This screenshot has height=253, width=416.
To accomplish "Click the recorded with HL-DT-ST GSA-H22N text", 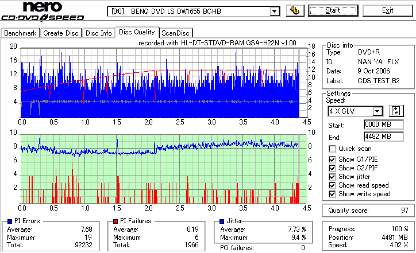I will 217,43.
